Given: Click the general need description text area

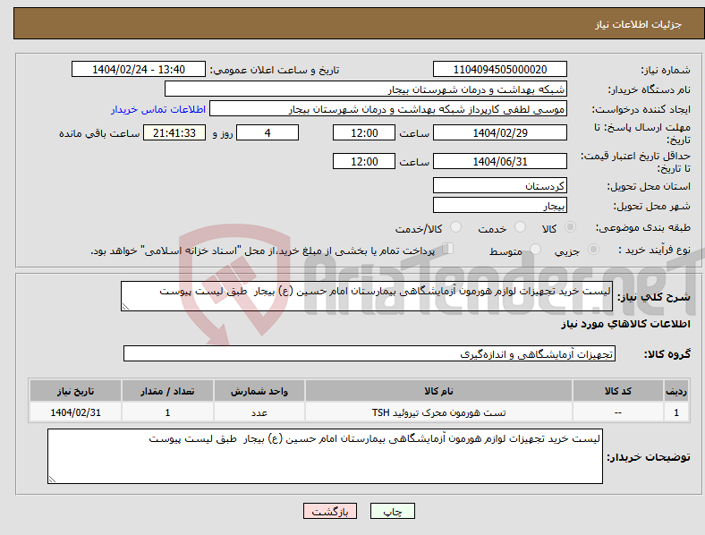Looking at the screenshot, I should [367, 296].
